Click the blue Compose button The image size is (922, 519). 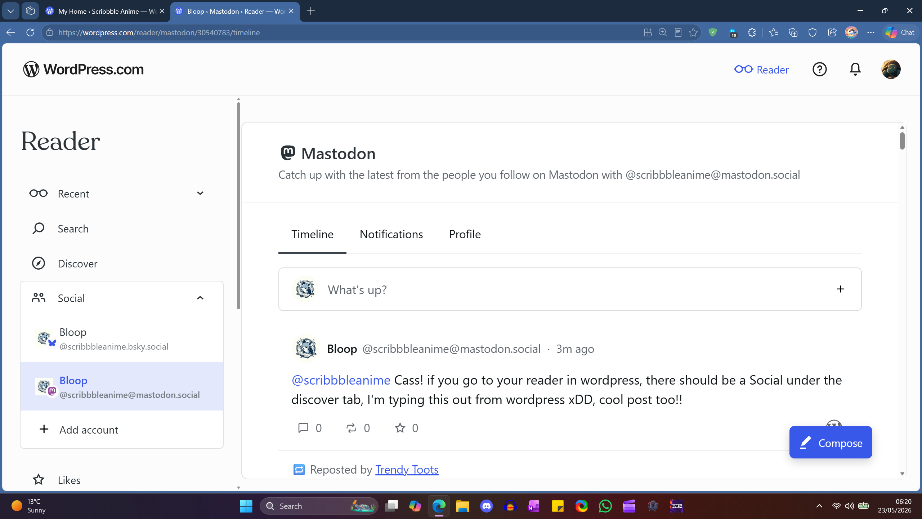(x=831, y=442)
